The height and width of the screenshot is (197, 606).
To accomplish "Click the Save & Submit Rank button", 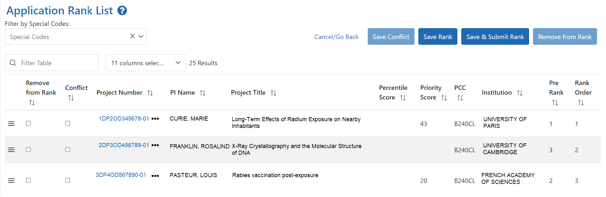I will pos(495,36).
